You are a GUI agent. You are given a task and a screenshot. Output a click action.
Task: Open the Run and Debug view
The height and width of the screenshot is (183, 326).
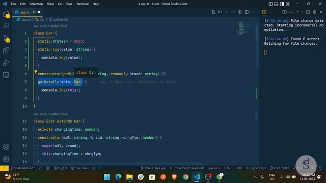pos(6,63)
